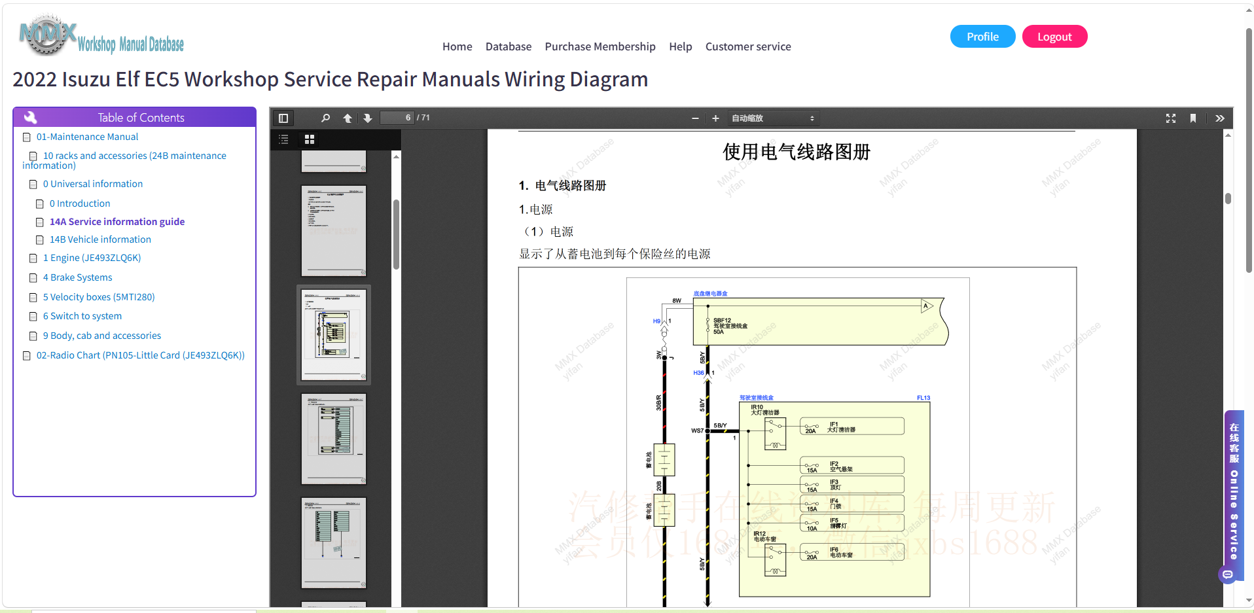Click the page icon beside 02-Radio Chart

[27, 356]
